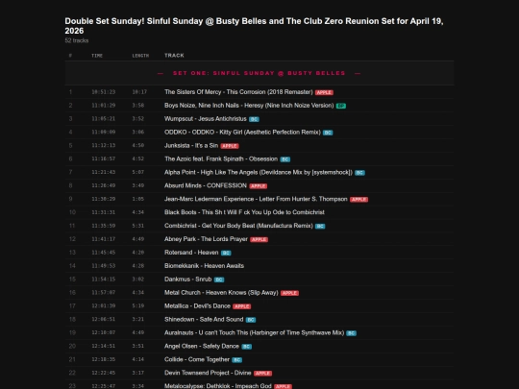519x389 pixels.
Task: Click the APPLE badge beside CONFESSION
Action: pos(259,186)
